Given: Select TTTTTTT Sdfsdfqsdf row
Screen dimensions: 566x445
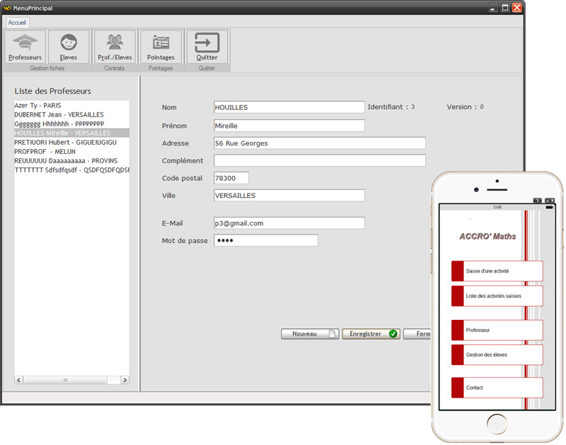Looking at the screenshot, I should click(x=71, y=170).
